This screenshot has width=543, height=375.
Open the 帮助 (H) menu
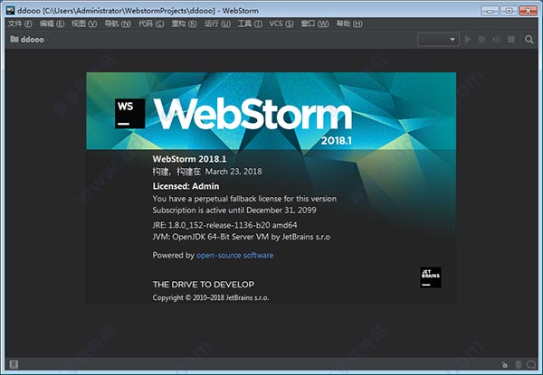coord(349,23)
